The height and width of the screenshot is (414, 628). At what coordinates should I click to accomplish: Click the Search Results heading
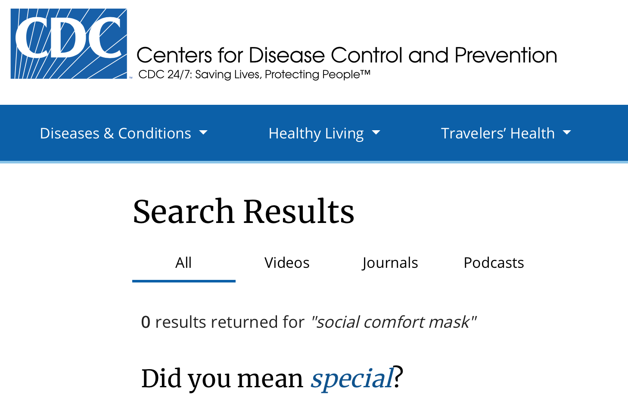(x=243, y=211)
